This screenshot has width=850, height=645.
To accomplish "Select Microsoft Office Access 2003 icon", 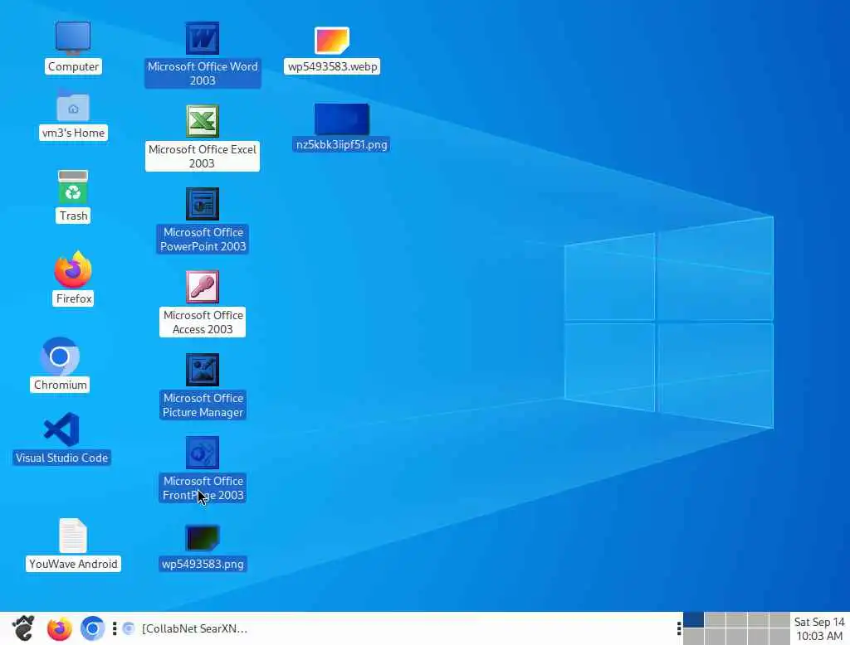I will [203, 287].
